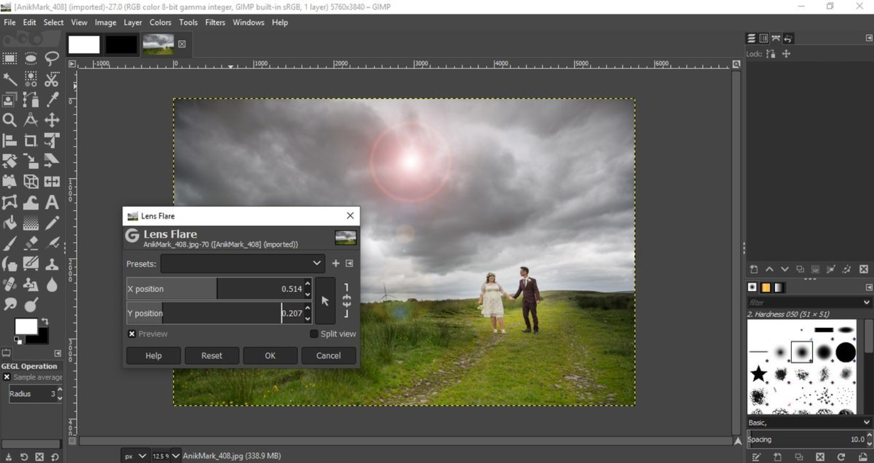Image resolution: width=874 pixels, height=463 pixels.
Task: Toggle lock path position icon
Action: pos(786,54)
